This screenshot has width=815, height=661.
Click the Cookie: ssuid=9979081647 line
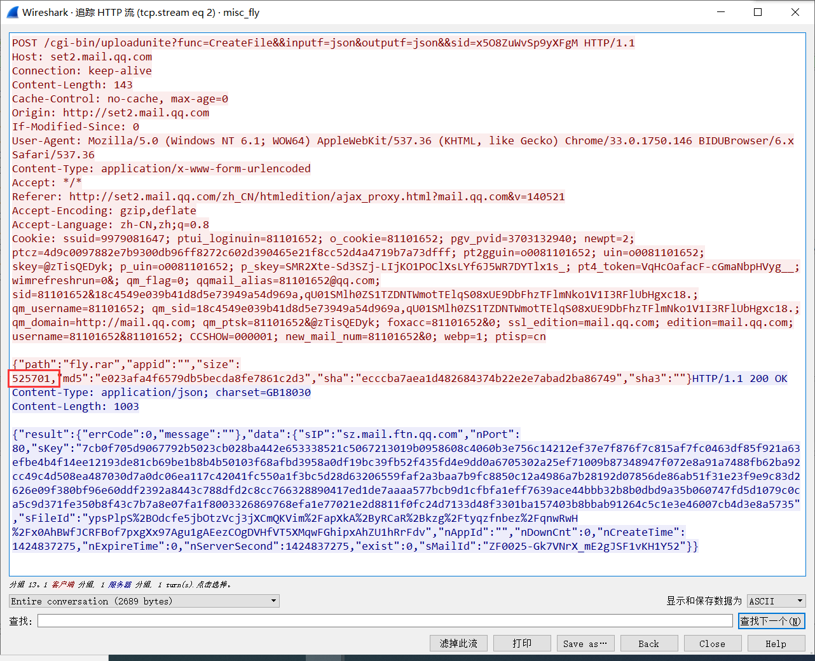point(324,238)
